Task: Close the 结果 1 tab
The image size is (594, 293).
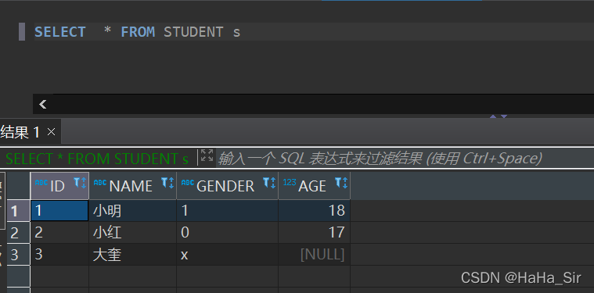Action: [x=51, y=132]
